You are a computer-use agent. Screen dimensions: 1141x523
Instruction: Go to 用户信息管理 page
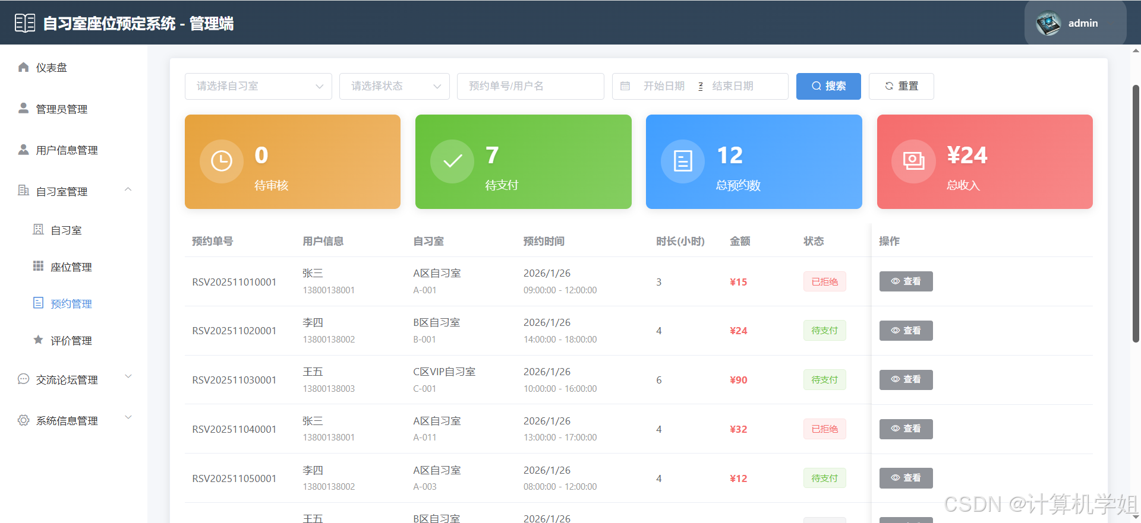[x=74, y=150]
